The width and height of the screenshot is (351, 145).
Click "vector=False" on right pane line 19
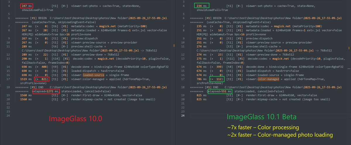click(308, 95)
